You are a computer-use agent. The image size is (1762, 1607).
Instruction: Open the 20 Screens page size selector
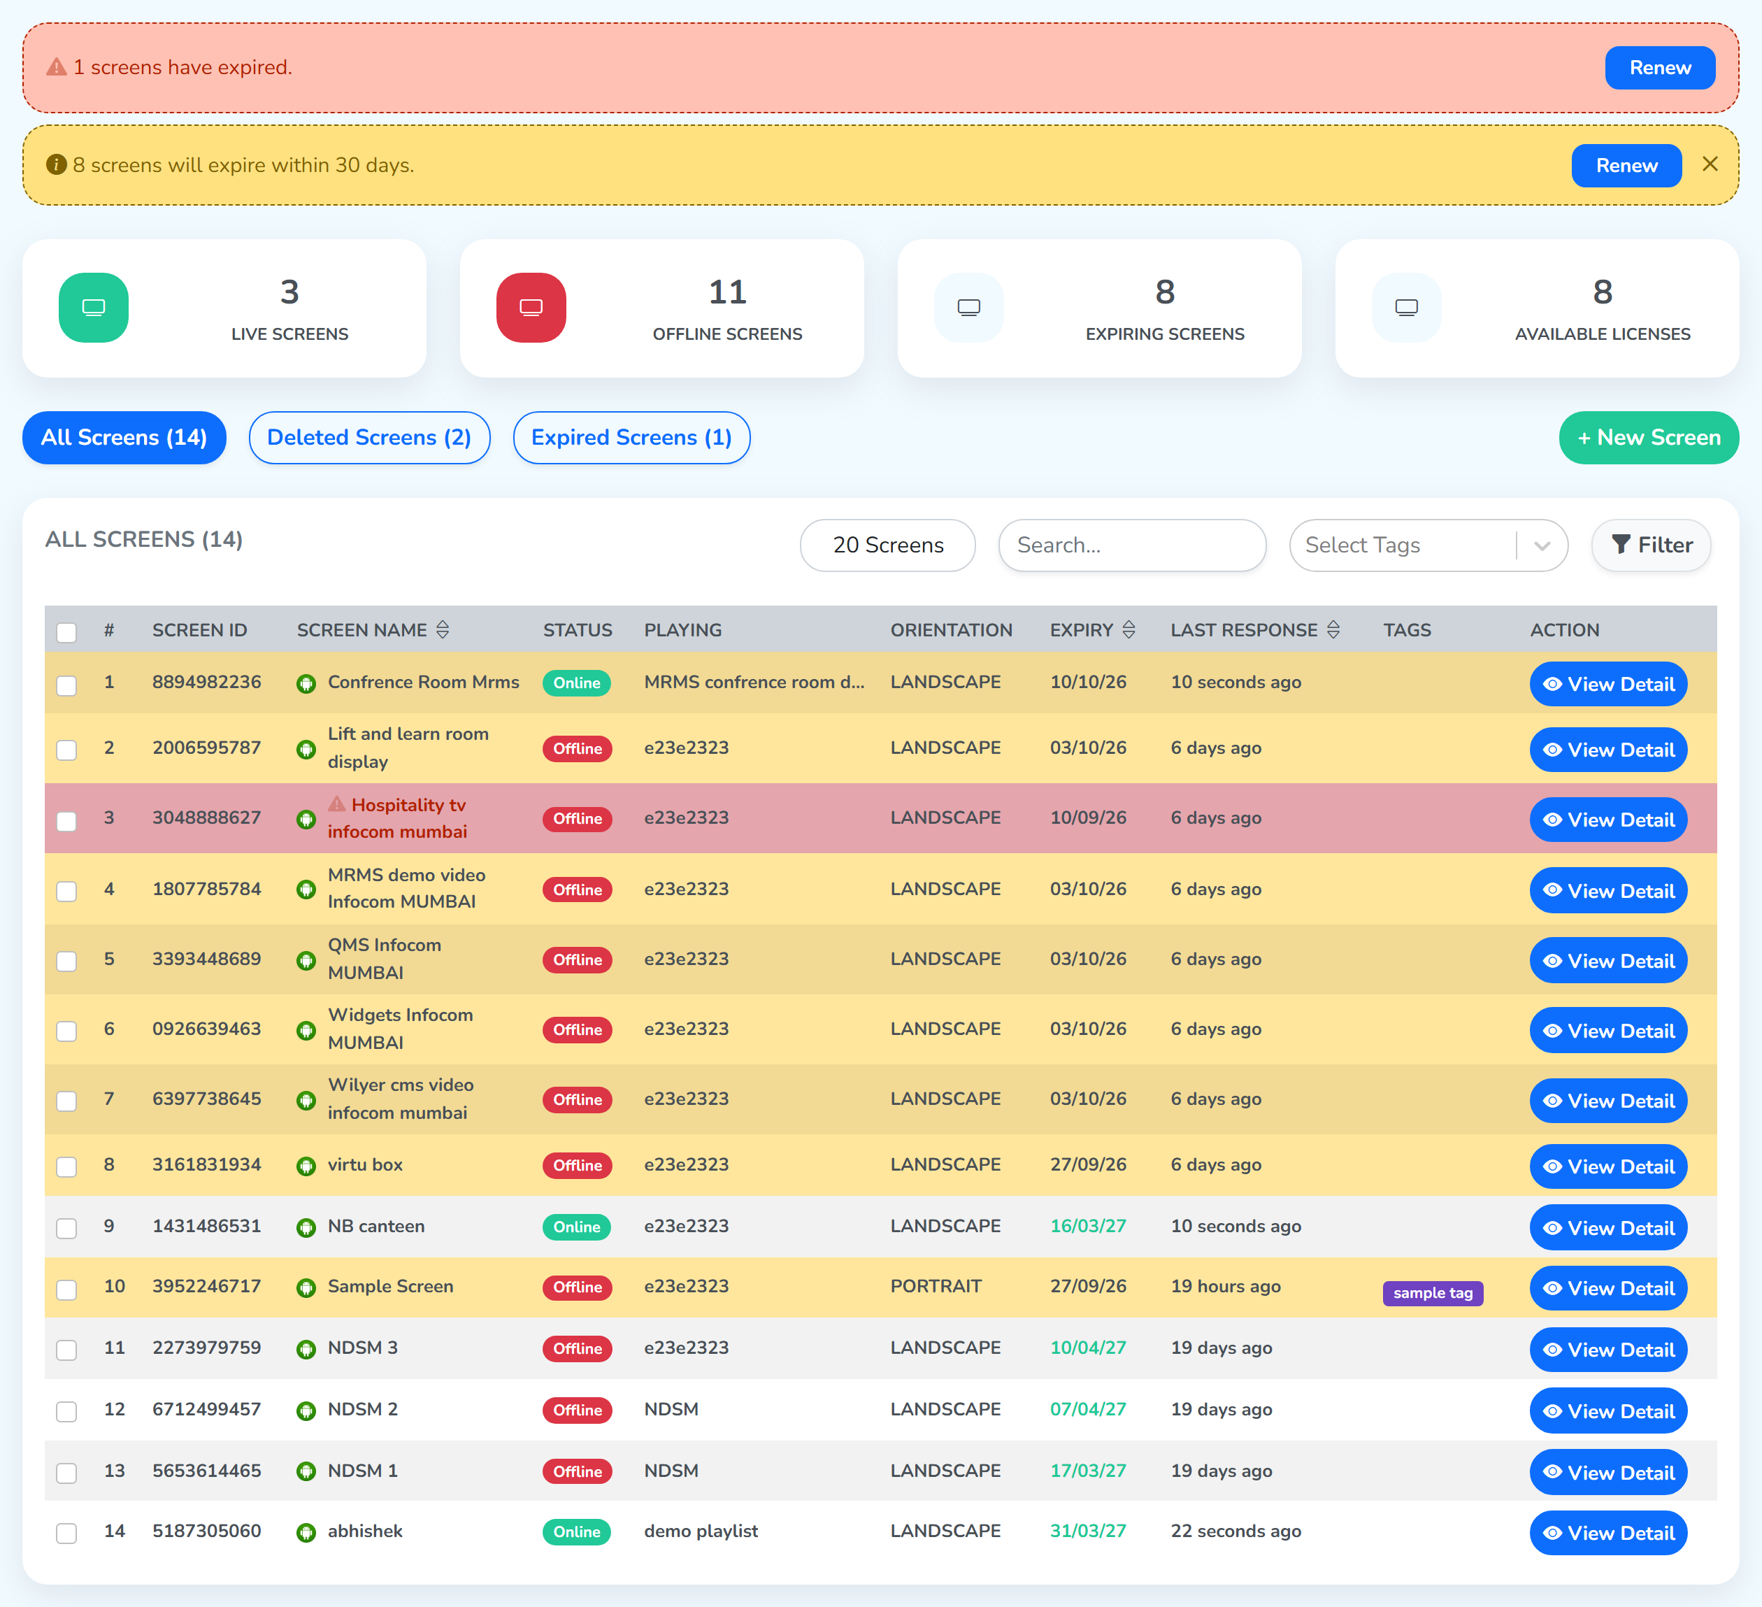(x=888, y=545)
